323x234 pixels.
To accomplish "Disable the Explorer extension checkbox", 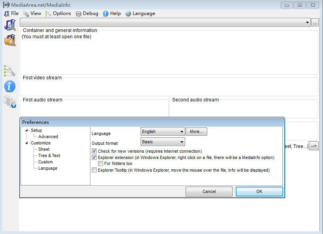I will (x=94, y=157).
